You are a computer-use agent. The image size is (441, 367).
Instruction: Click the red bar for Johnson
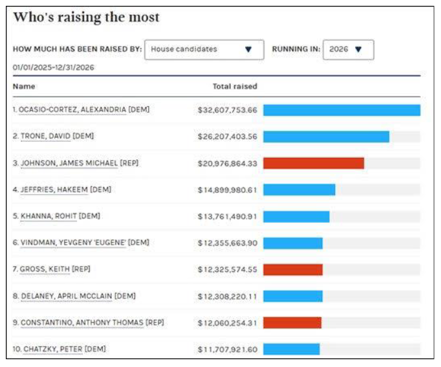point(314,163)
